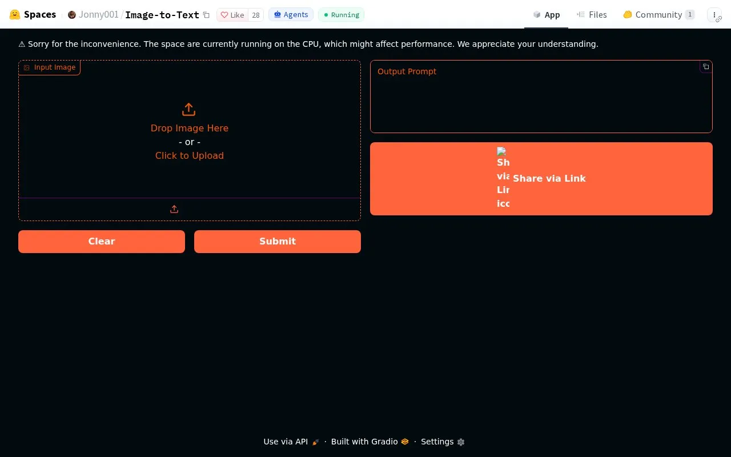The image size is (731, 457).
Task: Switch to the App tab
Action: coord(546,15)
